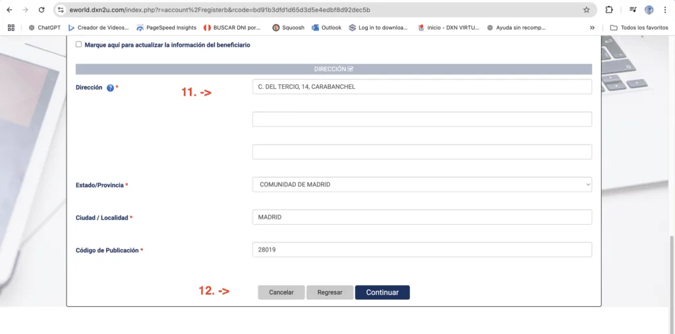The height and width of the screenshot is (334, 675).
Task: Open the apps grid in bookmarks bar
Action: 11,28
